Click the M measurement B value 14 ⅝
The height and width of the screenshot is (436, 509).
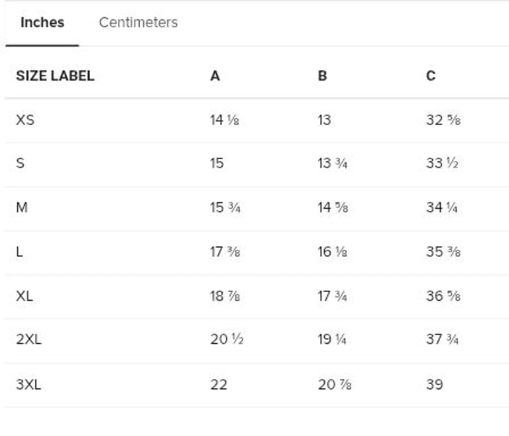[333, 207]
